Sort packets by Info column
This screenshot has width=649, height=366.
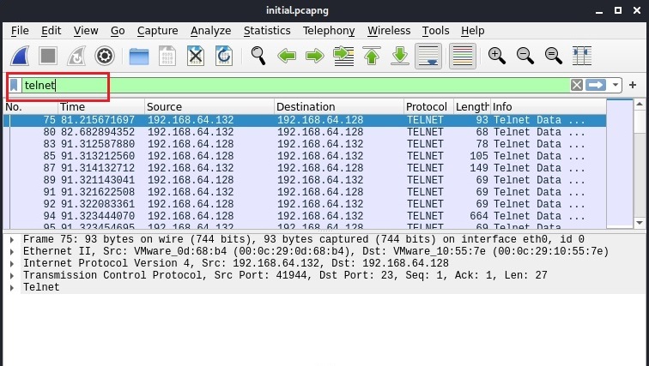click(x=549, y=107)
